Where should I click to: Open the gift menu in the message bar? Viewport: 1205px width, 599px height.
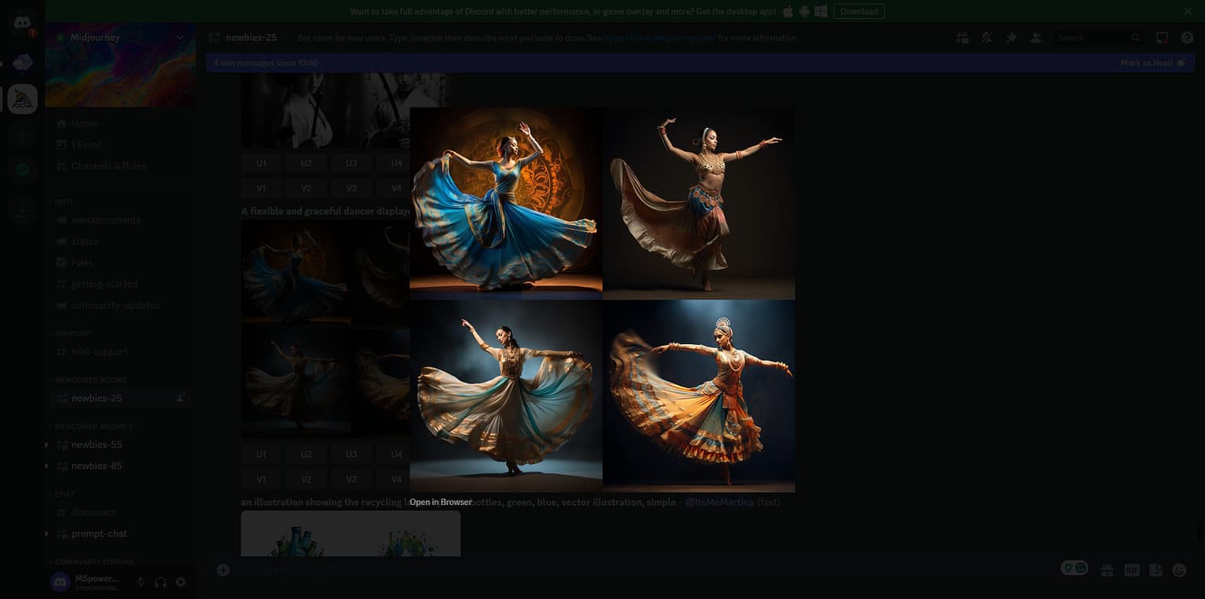tap(1106, 570)
